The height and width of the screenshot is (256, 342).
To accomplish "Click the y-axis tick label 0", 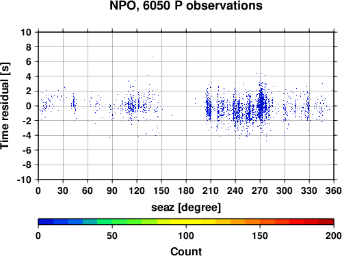I will [x=29, y=106].
